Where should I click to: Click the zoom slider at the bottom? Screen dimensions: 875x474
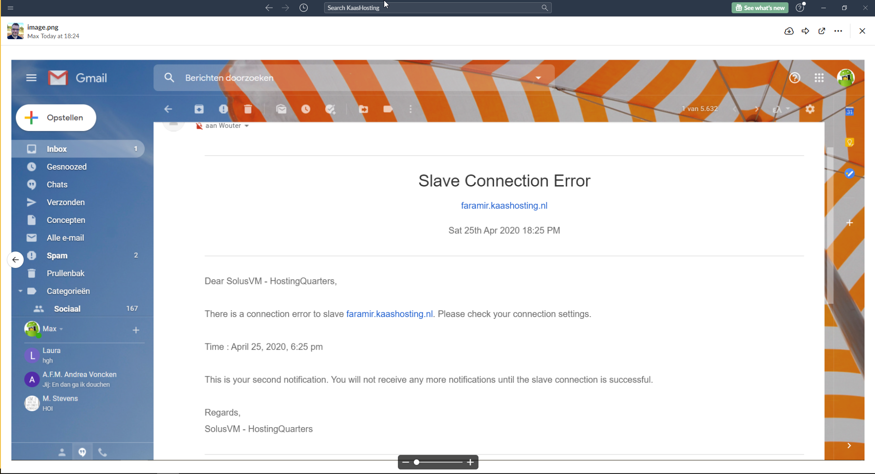coord(437,462)
